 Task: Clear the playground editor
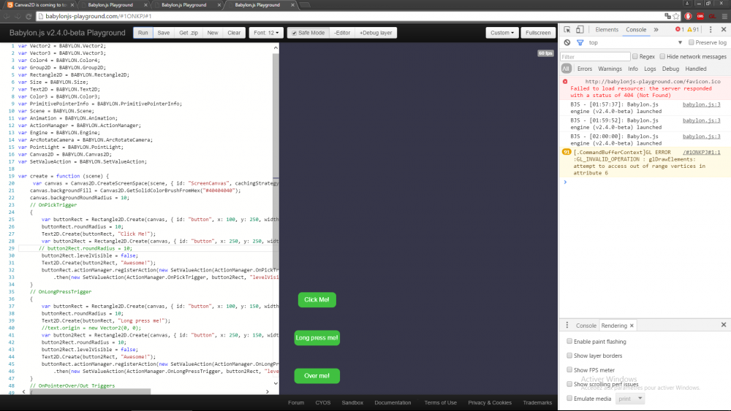234,33
